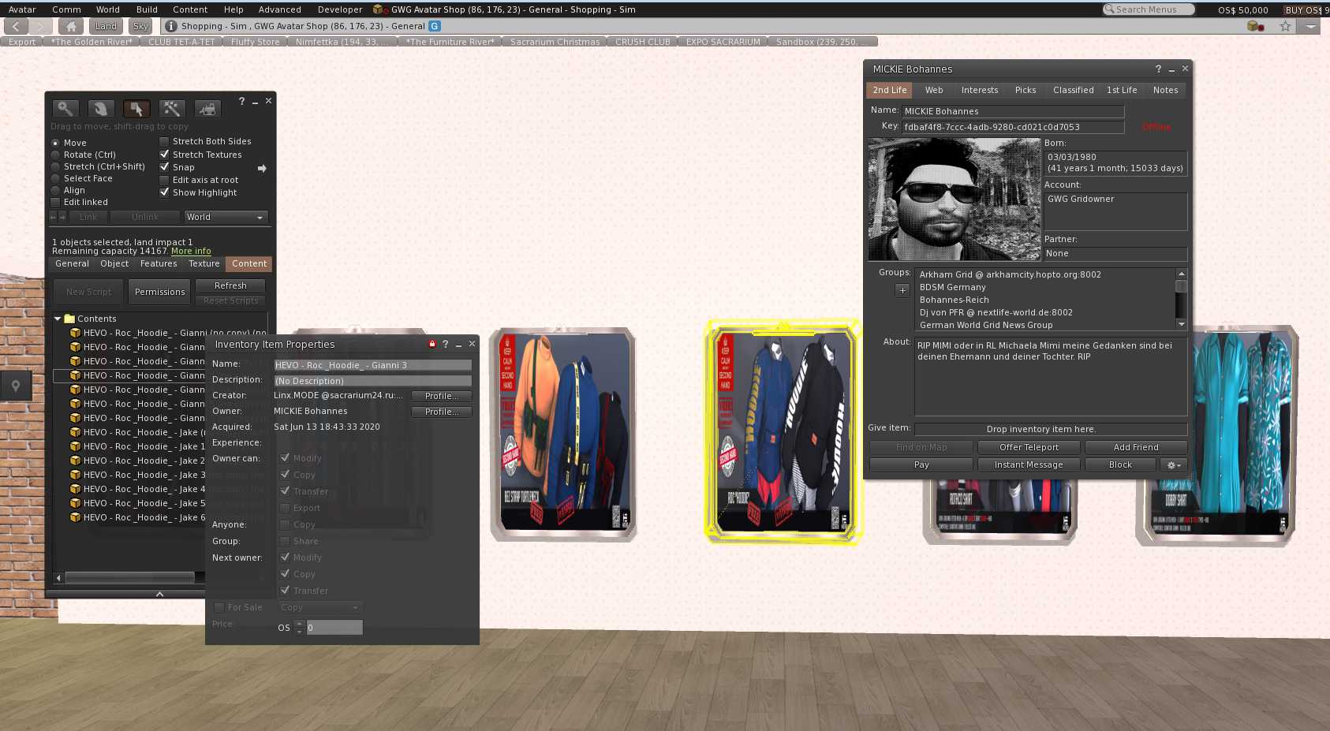1330x731 pixels.
Task: Open the gear options menu in profile
Action: coord(1174,465)
